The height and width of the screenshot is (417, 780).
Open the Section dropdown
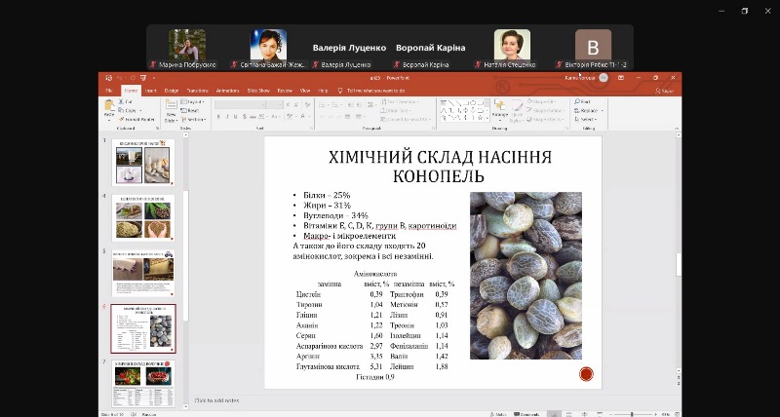[x=196, y=119]
